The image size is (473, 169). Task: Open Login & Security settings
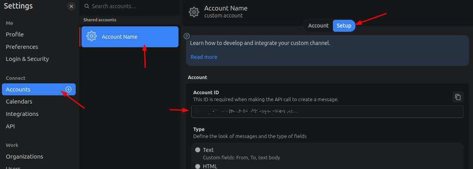pyautogui.click(x=27, y=59)
